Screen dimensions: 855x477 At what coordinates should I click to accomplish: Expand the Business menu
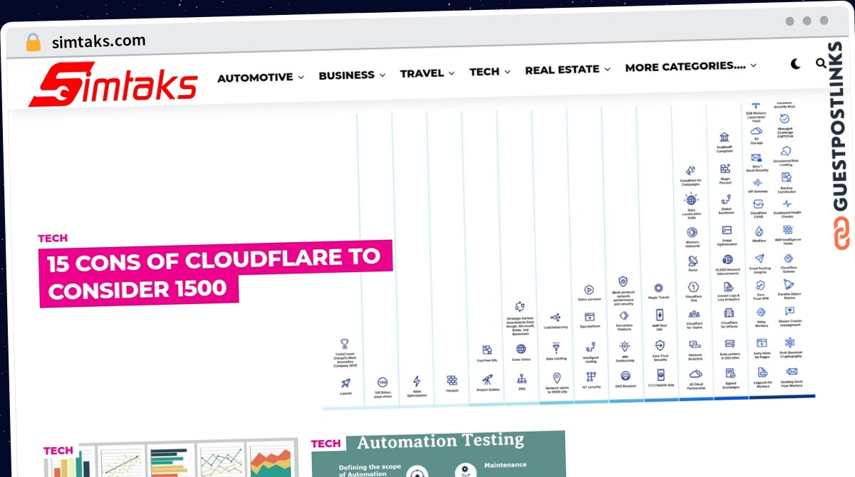coord(352,75)
